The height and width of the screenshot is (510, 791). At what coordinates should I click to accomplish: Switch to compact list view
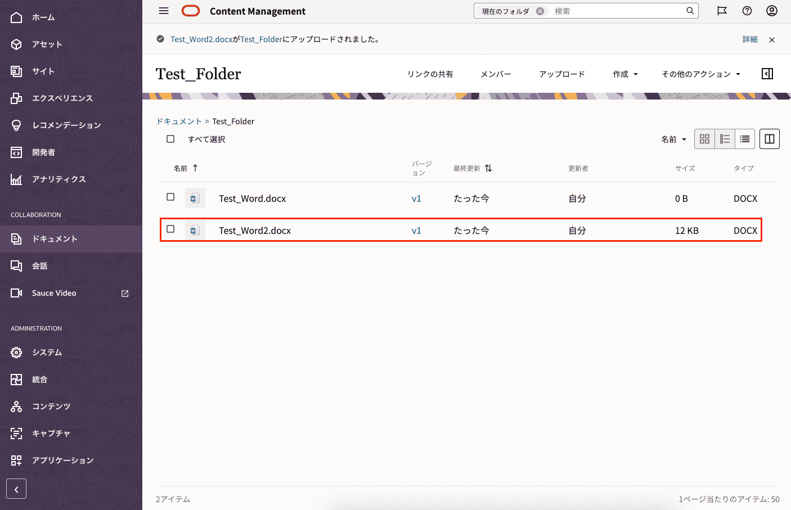(744, 139)
